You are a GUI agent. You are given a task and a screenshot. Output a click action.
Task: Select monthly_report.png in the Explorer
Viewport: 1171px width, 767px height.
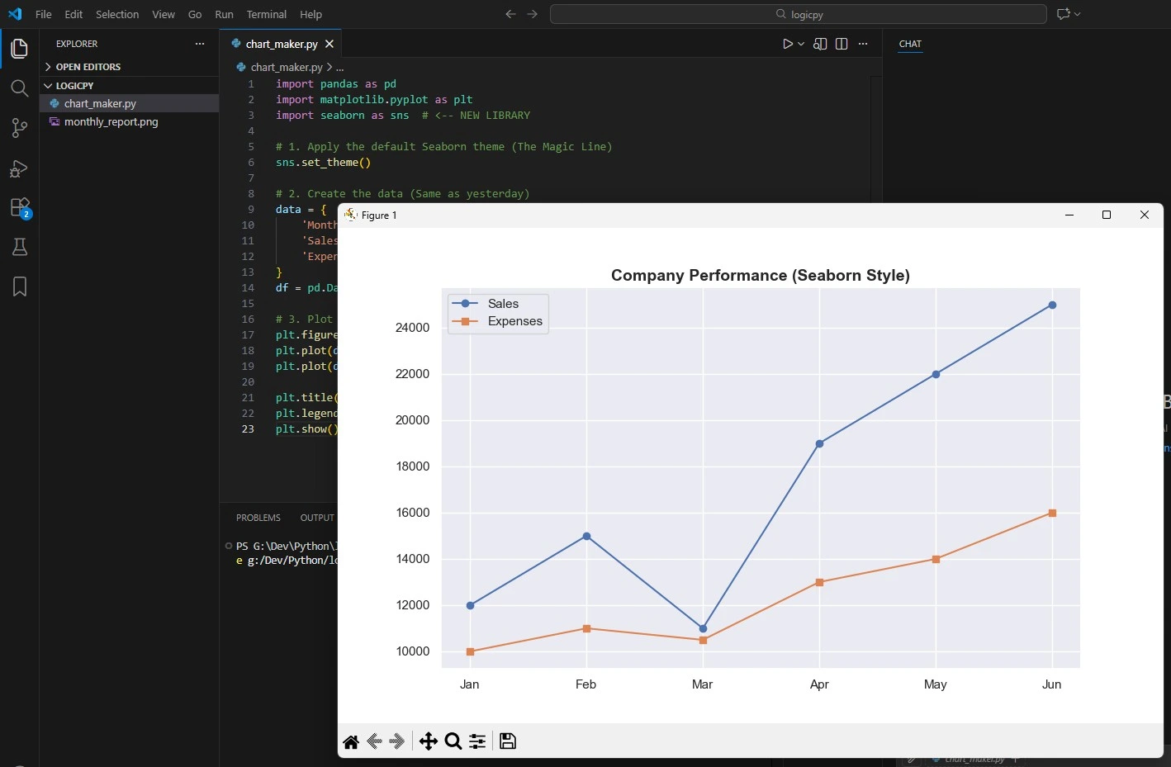point(111,121)
